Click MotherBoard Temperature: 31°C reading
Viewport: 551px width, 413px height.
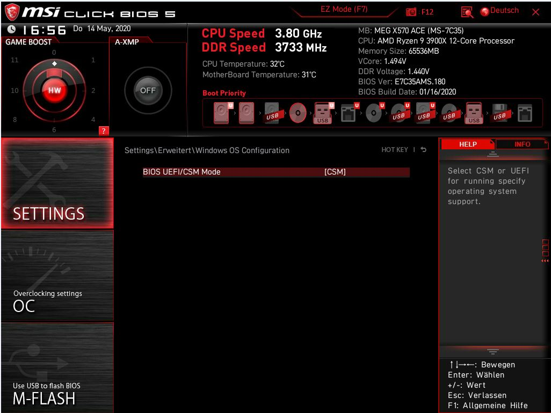[259, 75]
